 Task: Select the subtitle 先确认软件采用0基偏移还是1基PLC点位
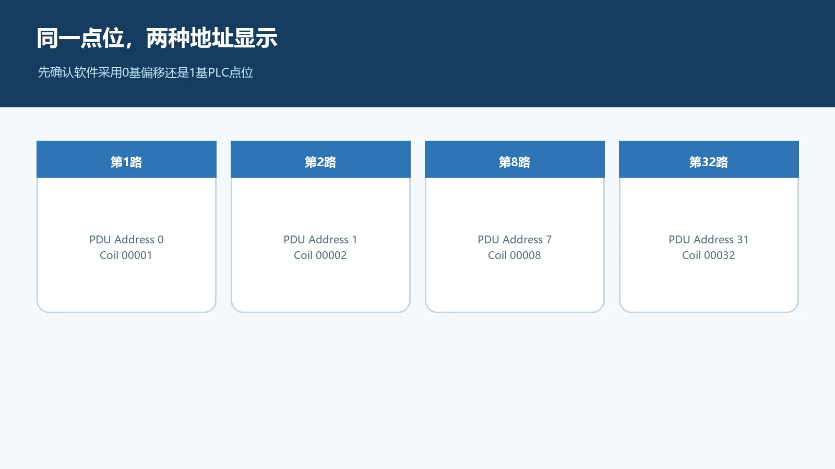[146, 72]
